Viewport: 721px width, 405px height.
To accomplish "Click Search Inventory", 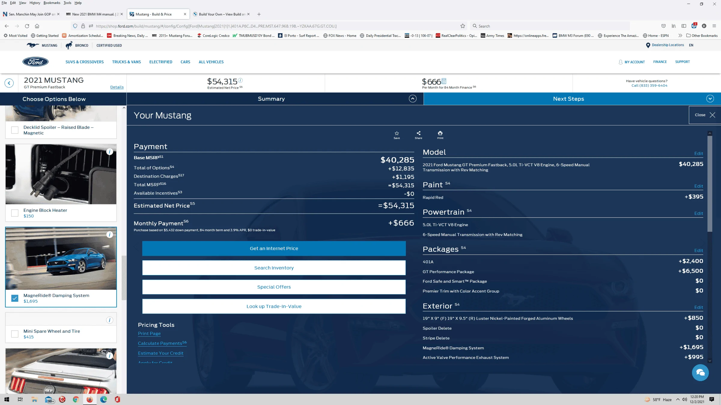I will (274, 268).
